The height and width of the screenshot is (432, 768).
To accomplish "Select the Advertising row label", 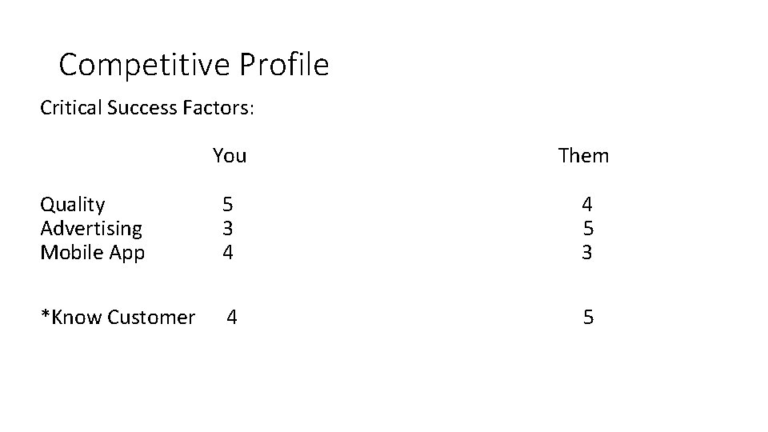I will [x=91, y=229].
